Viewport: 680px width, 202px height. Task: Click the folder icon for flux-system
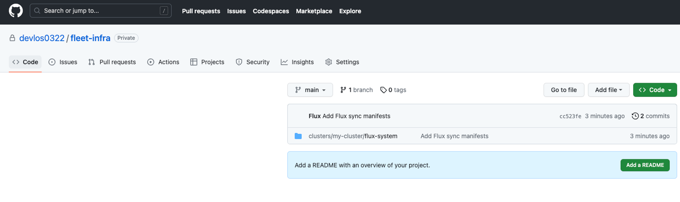tap(298, 136)
